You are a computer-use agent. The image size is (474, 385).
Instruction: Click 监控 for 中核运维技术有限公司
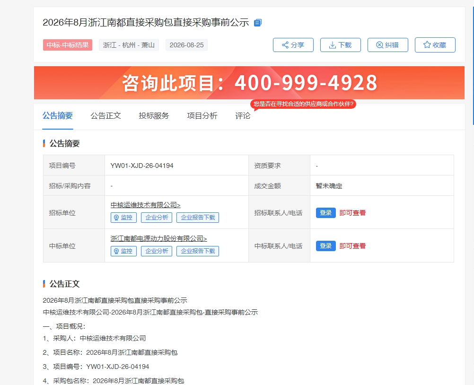pyautogui.click(x=123, y=218)
